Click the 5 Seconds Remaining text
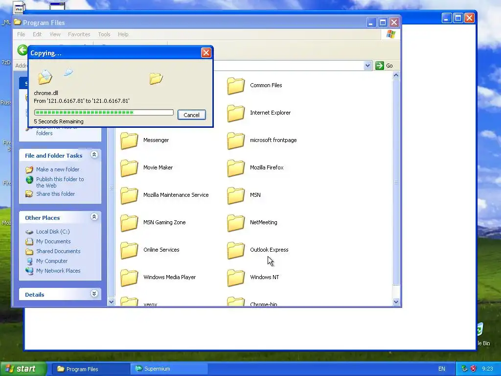This screenshot has width=501, height=376. (x=59, y=121)
